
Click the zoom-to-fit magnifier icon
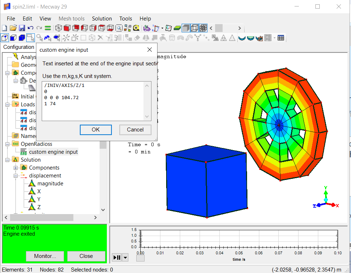pos(119,28)
